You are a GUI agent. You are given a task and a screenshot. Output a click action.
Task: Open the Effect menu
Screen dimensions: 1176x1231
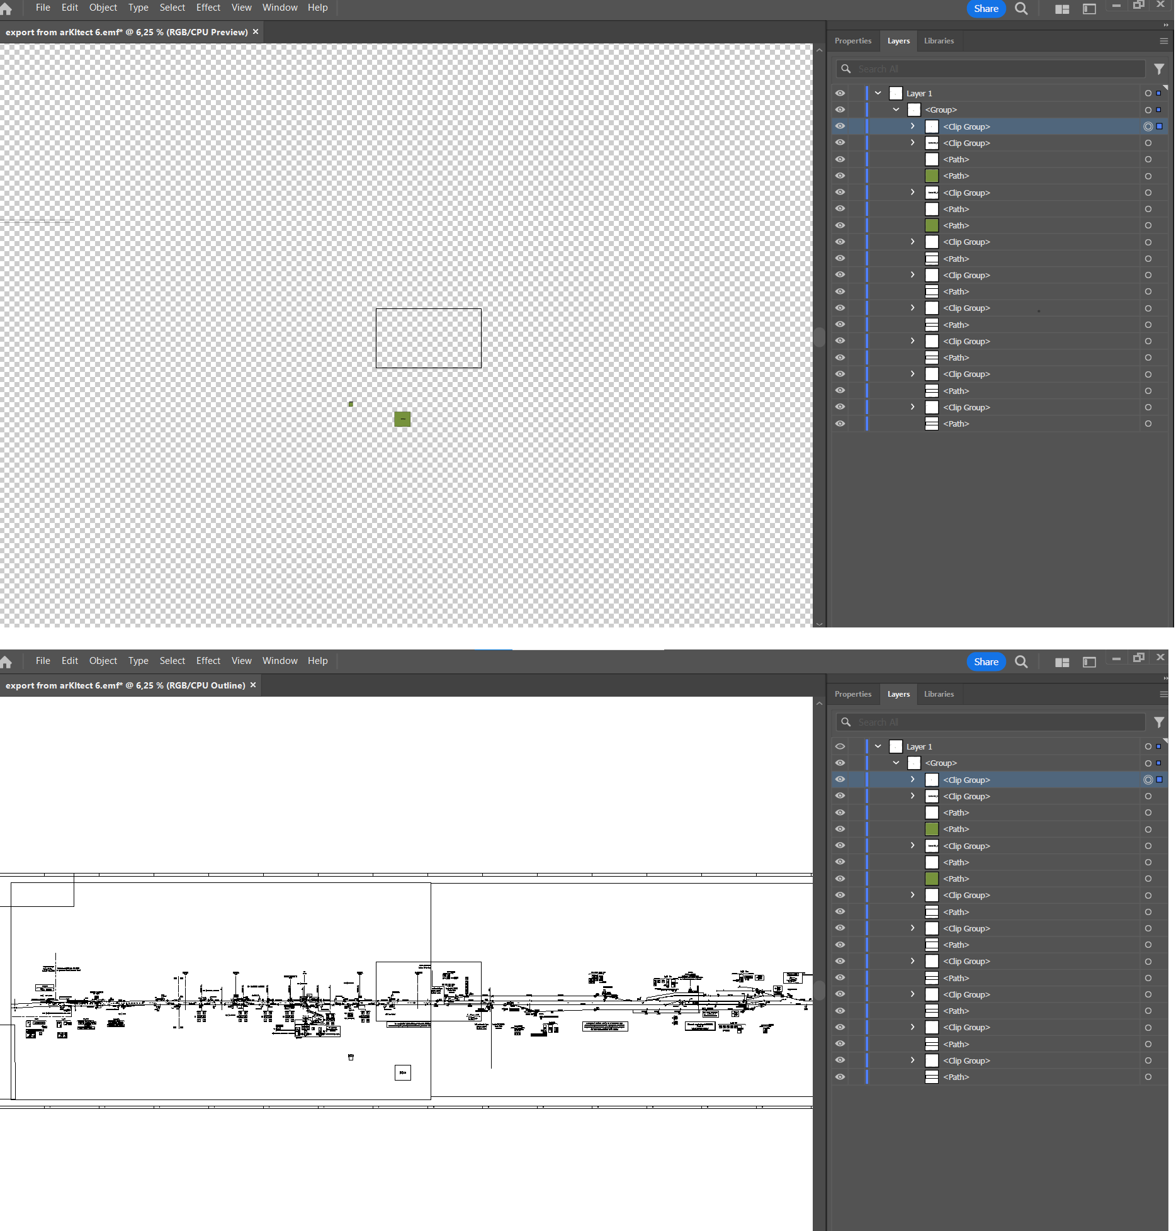pyautogui.click(x=208, y=8)
